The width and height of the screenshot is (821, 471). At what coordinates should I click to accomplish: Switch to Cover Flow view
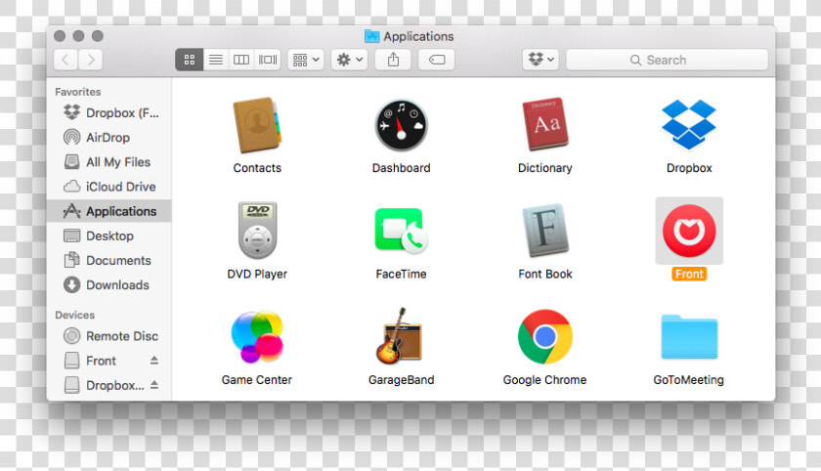[268, 60]
